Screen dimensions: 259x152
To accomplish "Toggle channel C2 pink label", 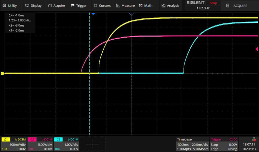I will pos(32,139).
